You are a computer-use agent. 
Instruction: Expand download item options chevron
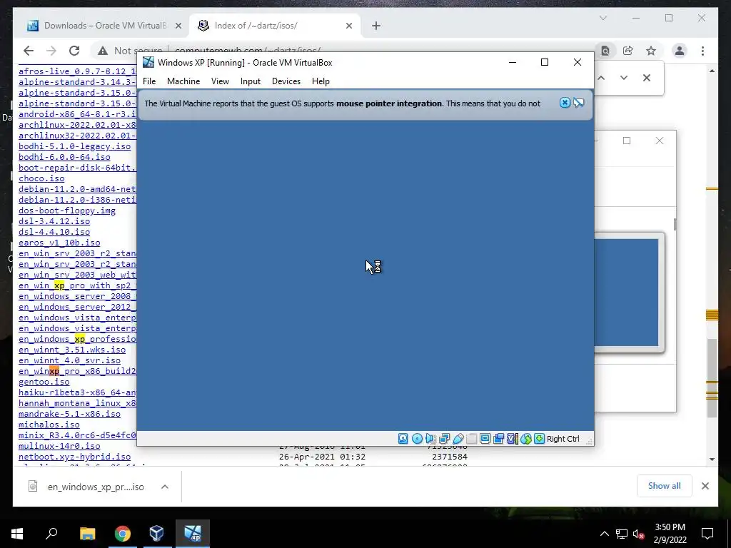pos(165,487)
